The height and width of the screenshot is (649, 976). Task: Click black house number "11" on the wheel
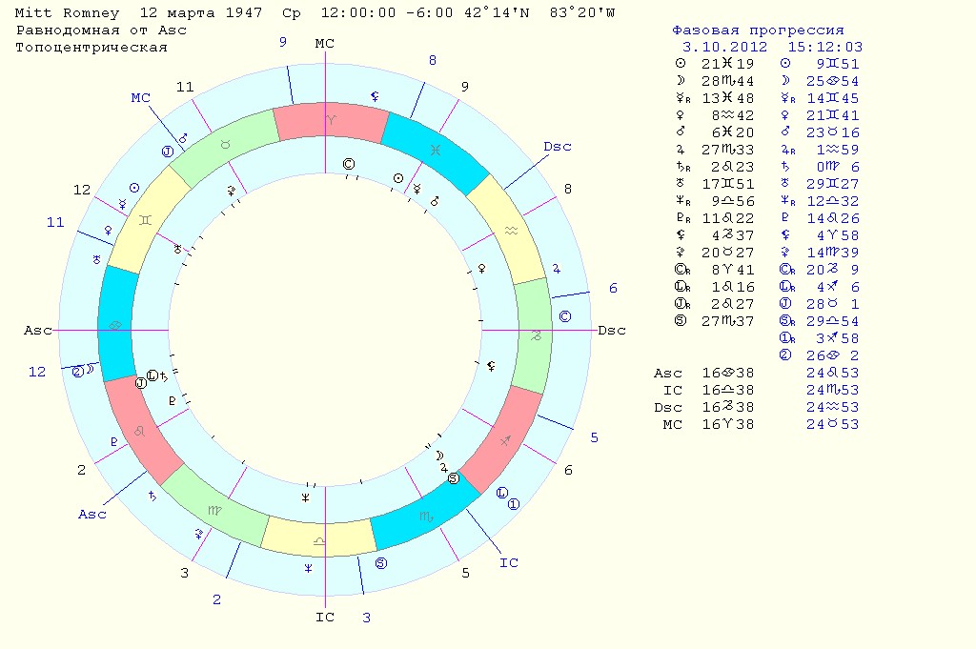(x=185, y=87)
